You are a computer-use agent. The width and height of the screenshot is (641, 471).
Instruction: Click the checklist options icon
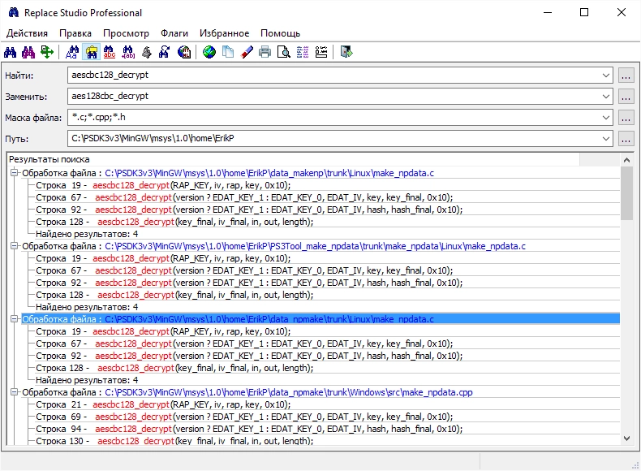click(x=321, y=52)
